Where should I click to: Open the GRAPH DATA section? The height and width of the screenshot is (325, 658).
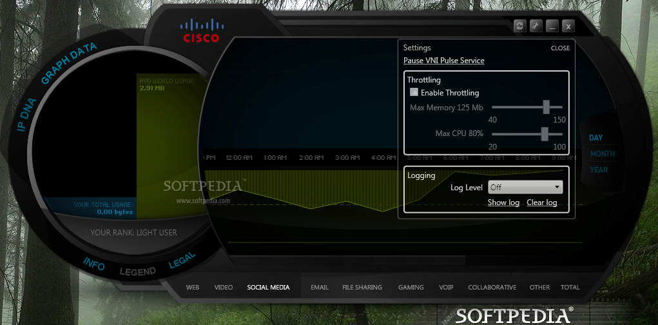[69, 63]
